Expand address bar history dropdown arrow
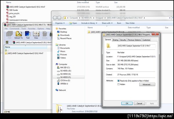The height and width of the screenshot is (119, 174). point(170,18)
